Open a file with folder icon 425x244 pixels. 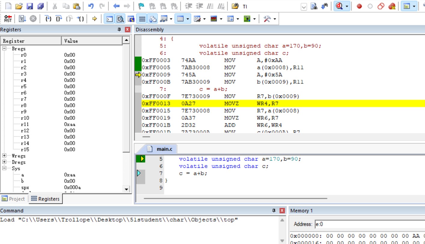[19, 6]
